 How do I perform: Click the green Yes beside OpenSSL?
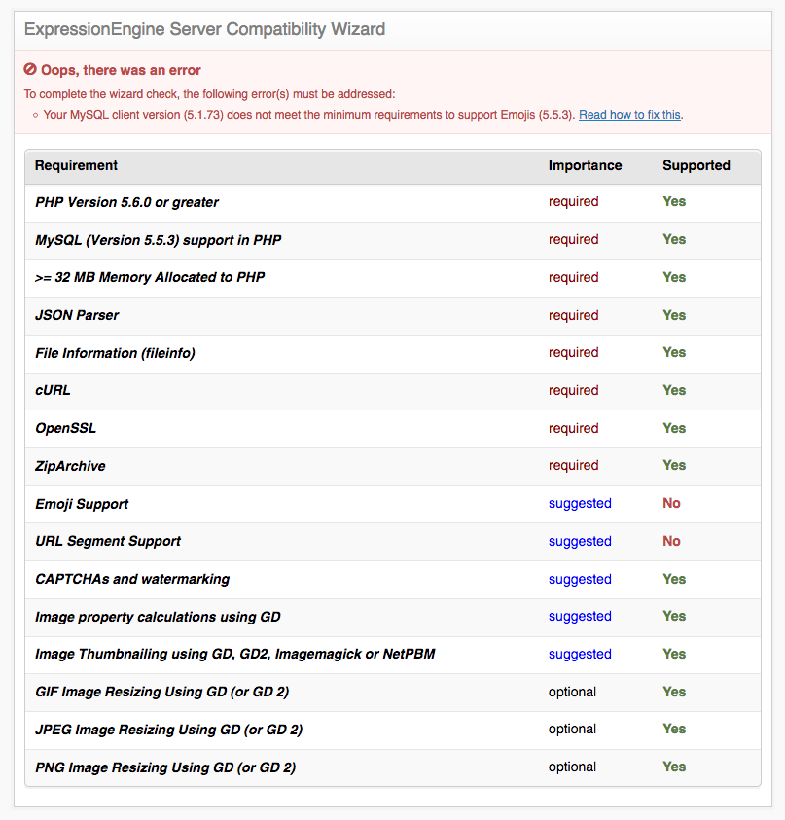click(673, 428)
